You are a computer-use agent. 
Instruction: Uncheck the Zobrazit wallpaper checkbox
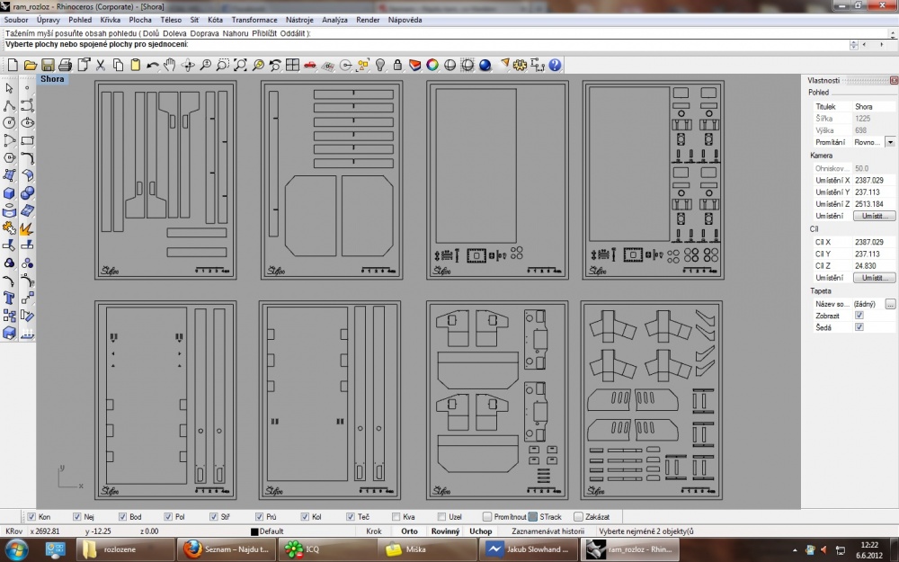point(859,316)
